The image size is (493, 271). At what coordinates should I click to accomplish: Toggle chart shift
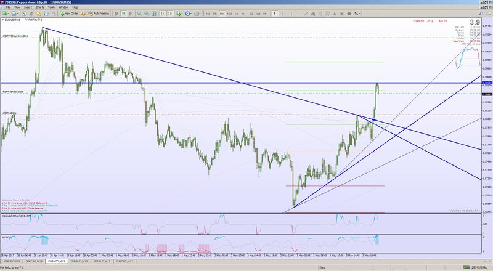coord(170,14)
